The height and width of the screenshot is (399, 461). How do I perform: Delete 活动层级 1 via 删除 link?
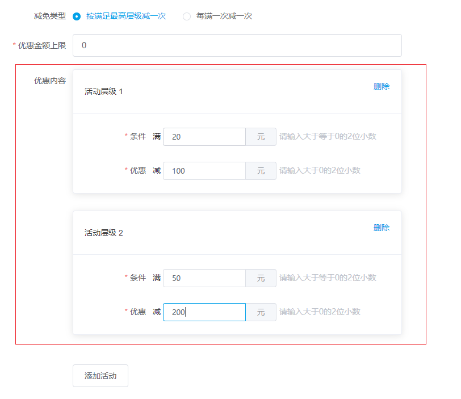(381, 86)
